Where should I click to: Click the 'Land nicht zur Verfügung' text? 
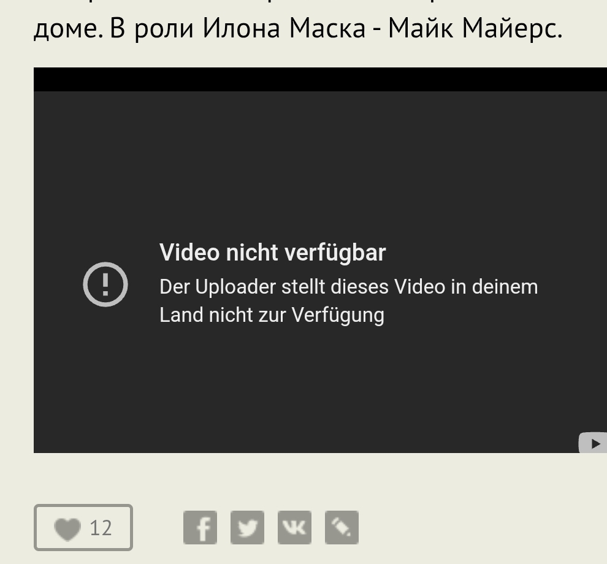[272, 314]
